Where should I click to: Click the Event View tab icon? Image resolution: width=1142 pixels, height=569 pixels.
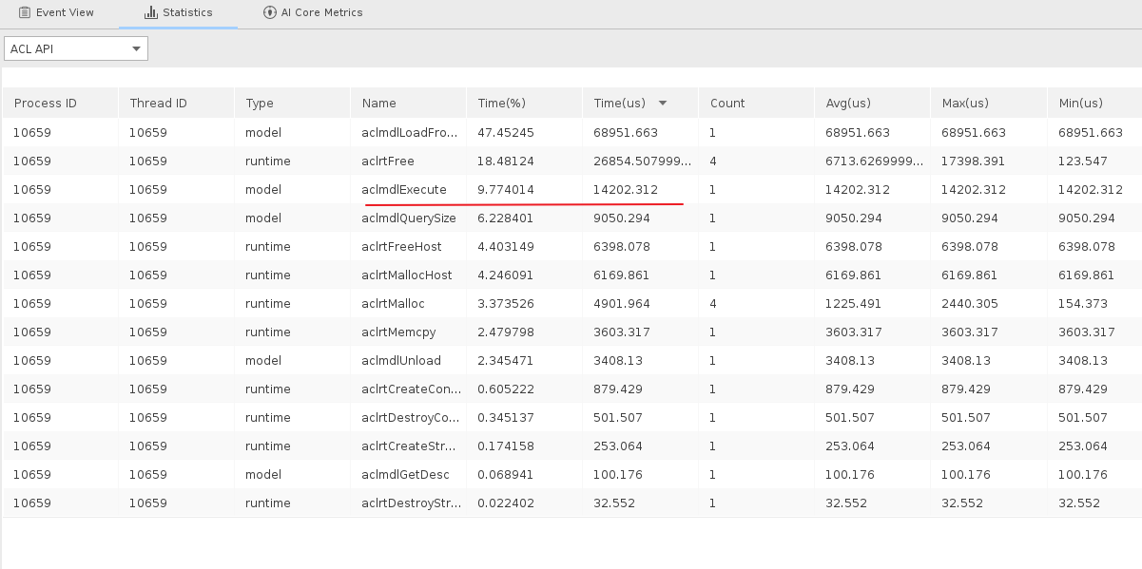coord(25,13)
